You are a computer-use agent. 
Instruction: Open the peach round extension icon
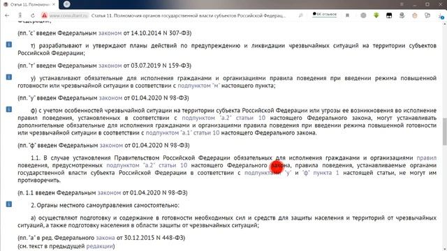tap(414, 15)
